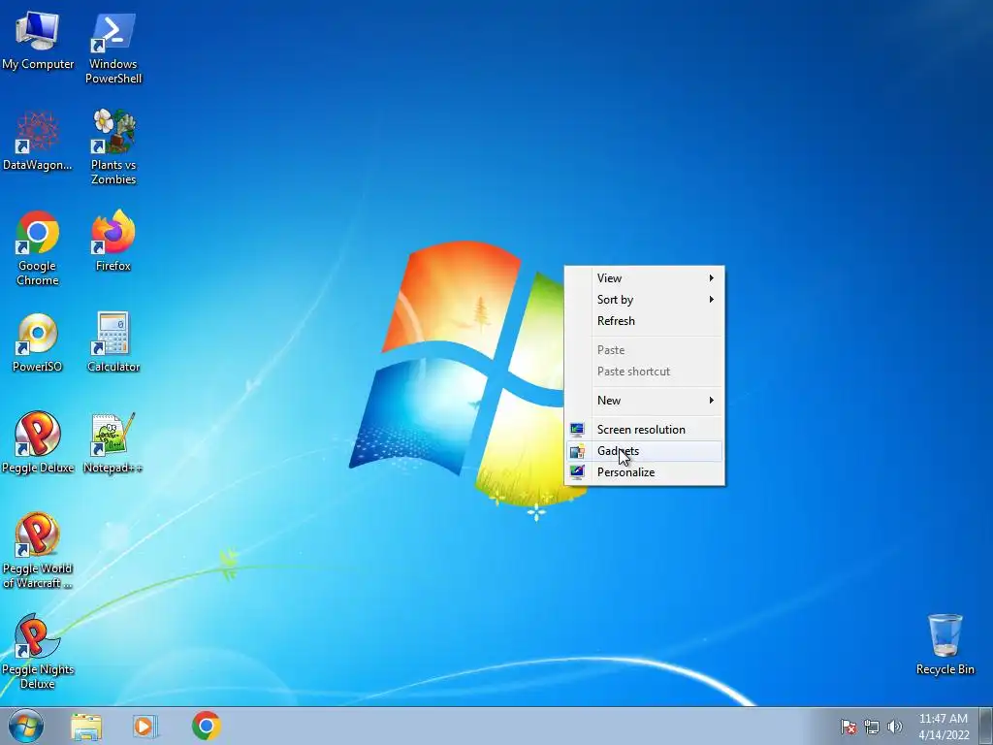Viewport: 993px width, 745px height.
Task: Expand the New submenu
Action: [645, 401]
